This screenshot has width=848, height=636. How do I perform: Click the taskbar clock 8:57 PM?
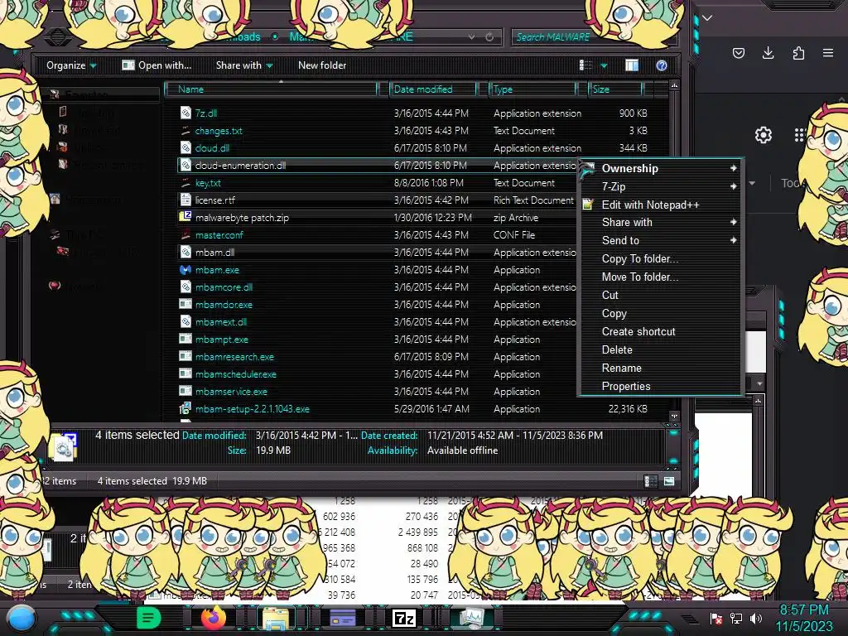(x=804, y=609)
